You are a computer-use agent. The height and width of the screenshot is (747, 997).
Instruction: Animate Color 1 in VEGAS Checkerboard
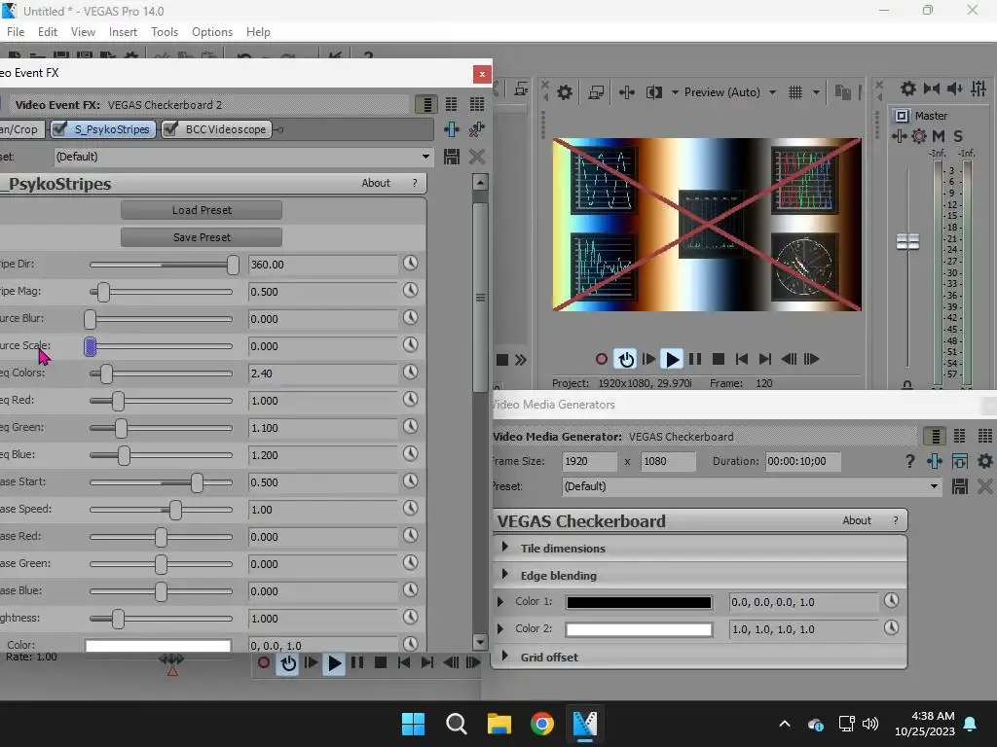point(892,600)
